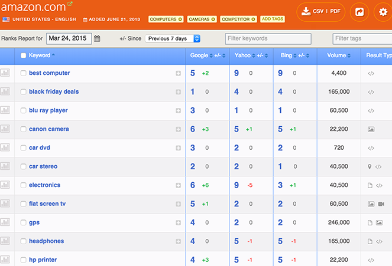
Task: Open the gps keyword link
Action: (34, 222)
